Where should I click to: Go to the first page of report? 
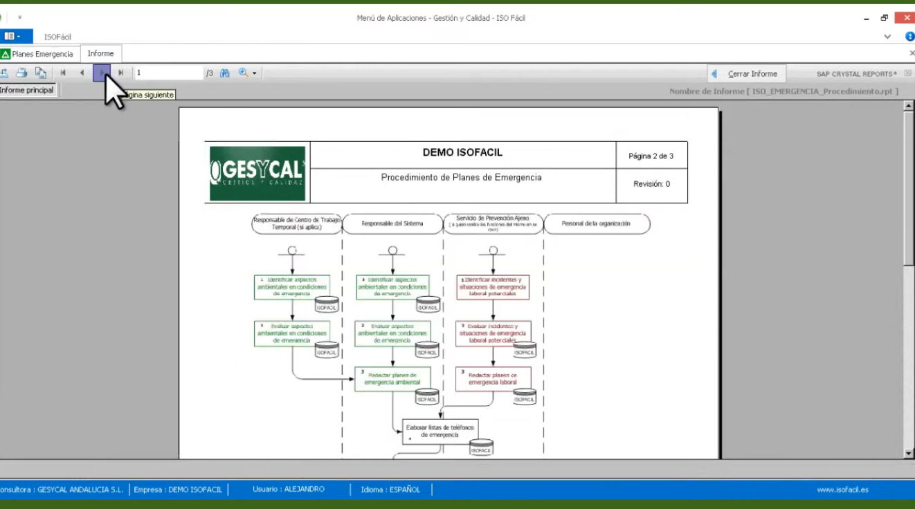(x=63, y=73)
